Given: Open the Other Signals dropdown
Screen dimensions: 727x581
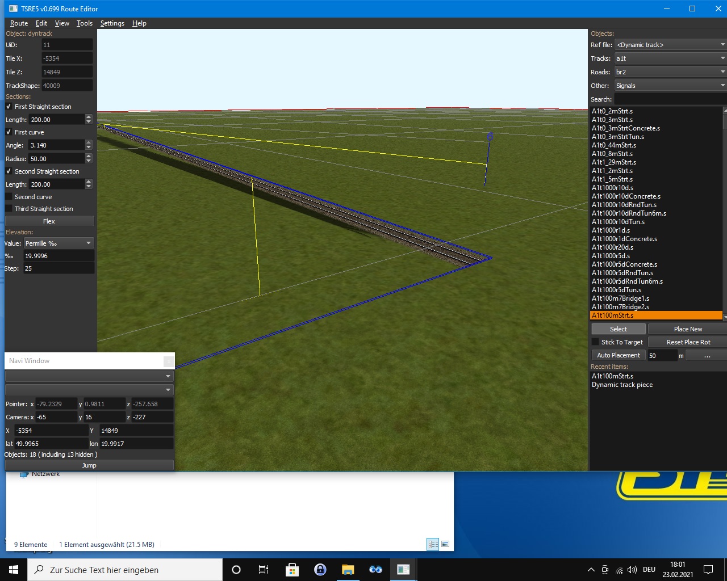Looking at the screenshot, I should (670, 86).
